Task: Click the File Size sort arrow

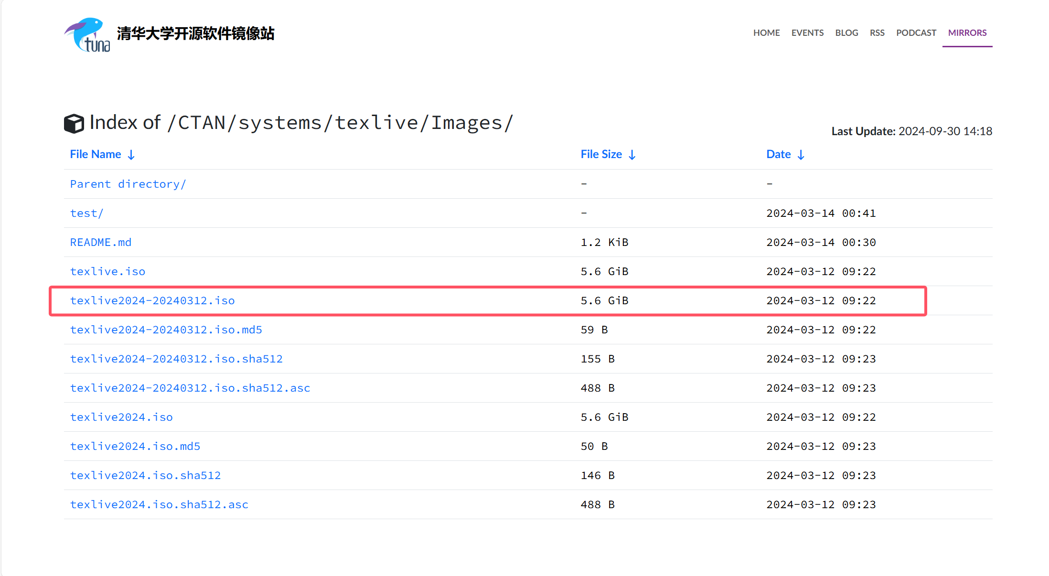Action: coord(632,155)
